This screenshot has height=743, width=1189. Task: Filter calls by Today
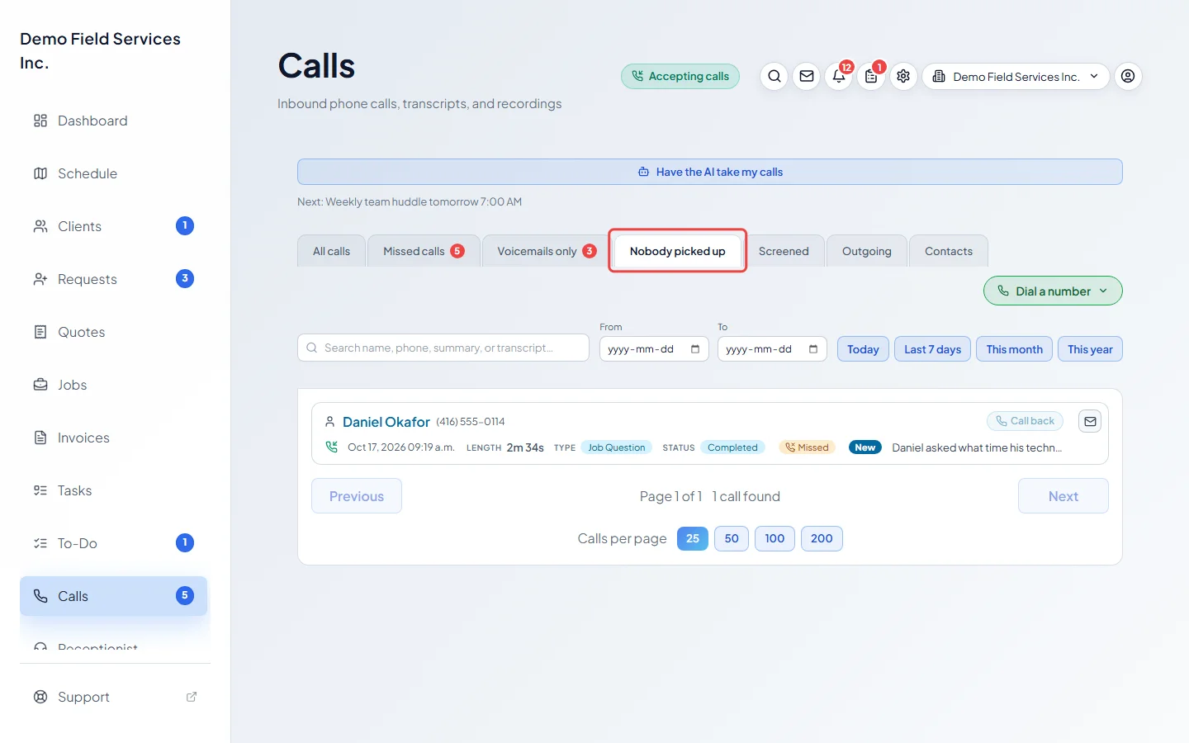[863, 349]
